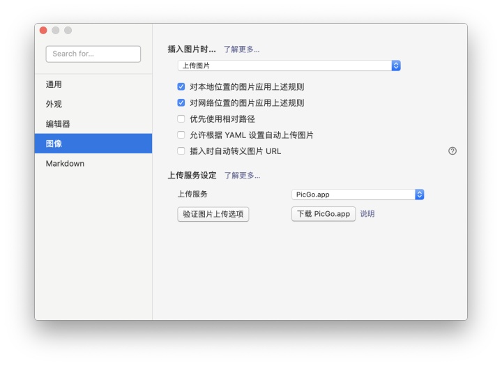Click the 验证图片上传选项 button

pos(213,214)
